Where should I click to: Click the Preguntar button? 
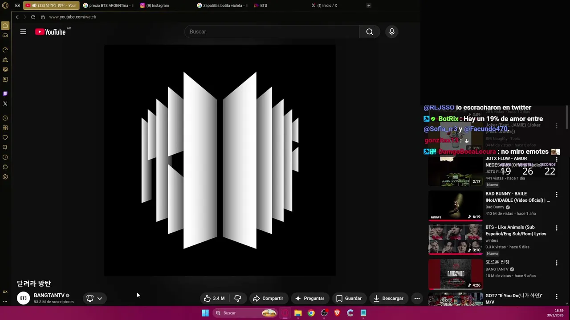(309, 298)
